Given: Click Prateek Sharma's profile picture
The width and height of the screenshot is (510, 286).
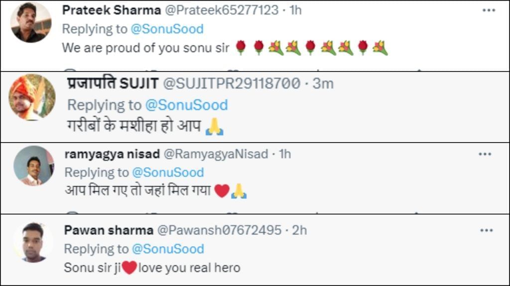Looking at the screenshot, I should [30, 22].
